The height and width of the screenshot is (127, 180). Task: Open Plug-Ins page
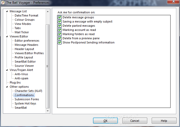coord(15,82)
